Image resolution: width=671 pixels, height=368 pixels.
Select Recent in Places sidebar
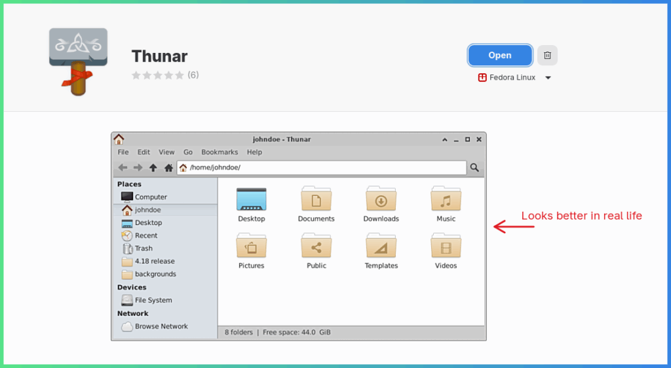(x=165, y=235)
